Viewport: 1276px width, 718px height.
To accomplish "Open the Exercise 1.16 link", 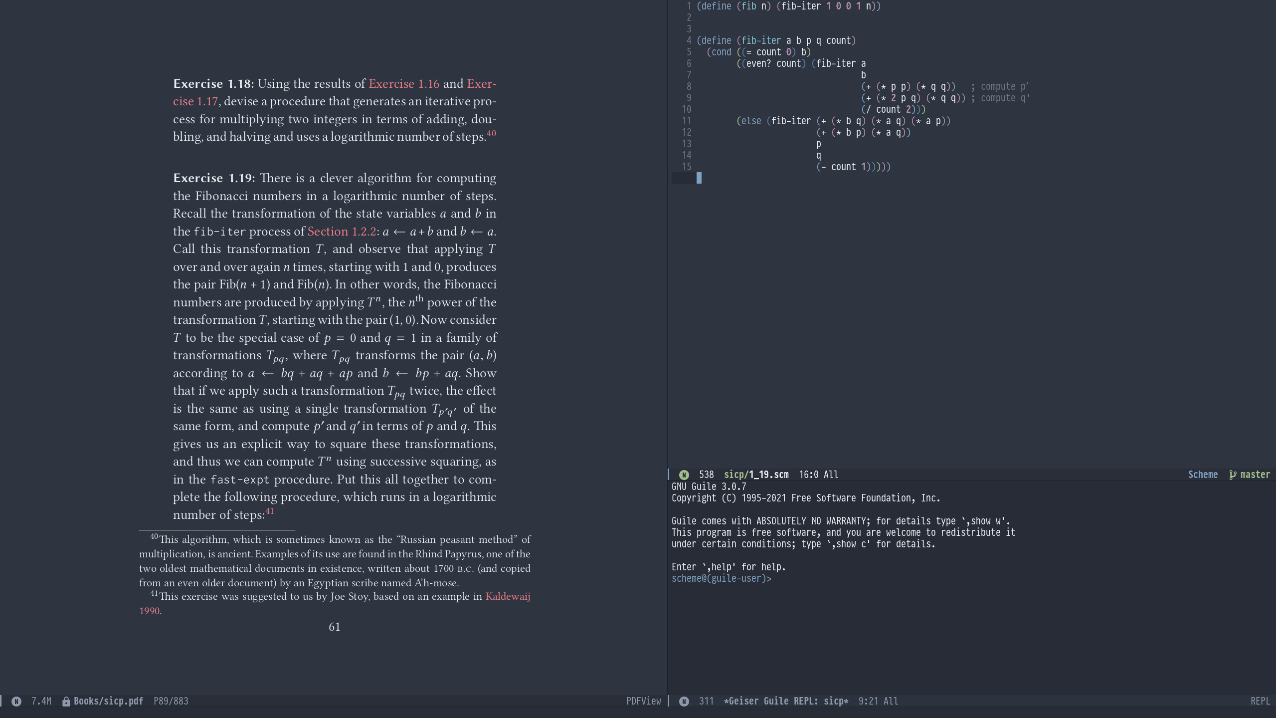I will (x=403, y=84).
